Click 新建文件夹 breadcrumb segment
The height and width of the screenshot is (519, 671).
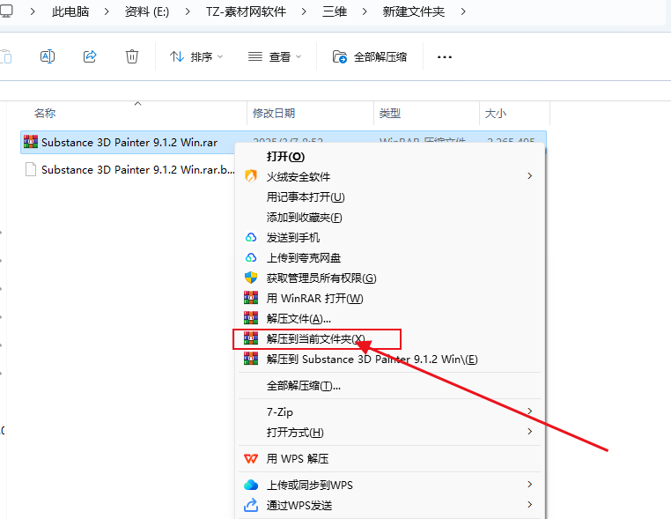[x=413, y=11]
